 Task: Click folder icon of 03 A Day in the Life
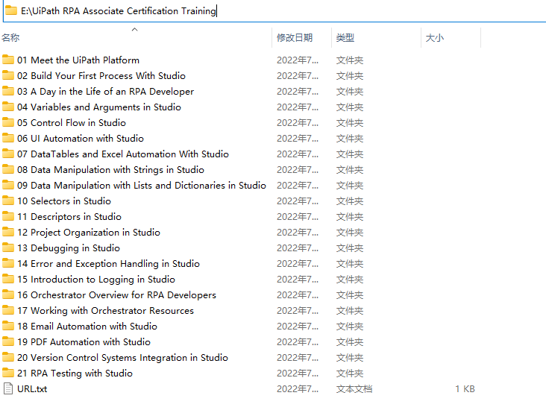[x=8, y=91]
